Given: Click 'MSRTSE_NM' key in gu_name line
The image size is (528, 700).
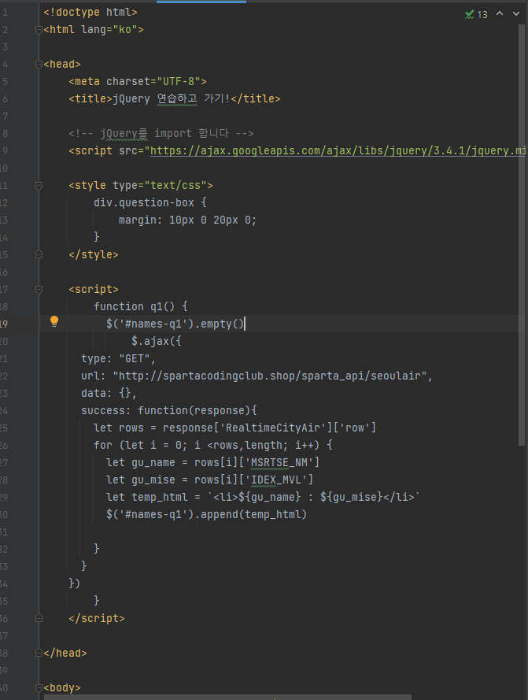Looking at the screenshot, I should (x=279, y=463).
